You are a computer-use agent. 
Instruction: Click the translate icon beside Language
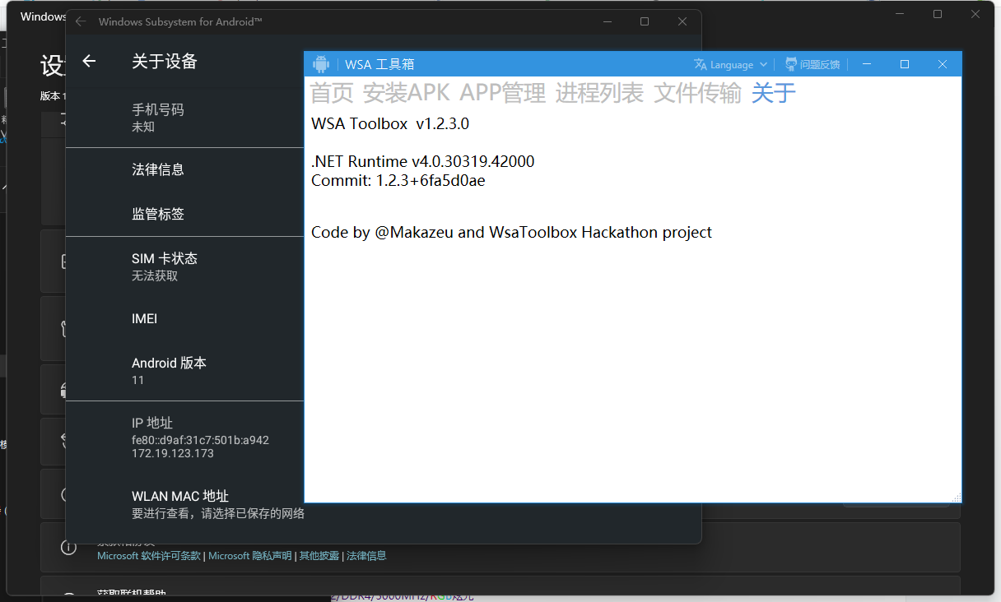click(x=701, y=64)
